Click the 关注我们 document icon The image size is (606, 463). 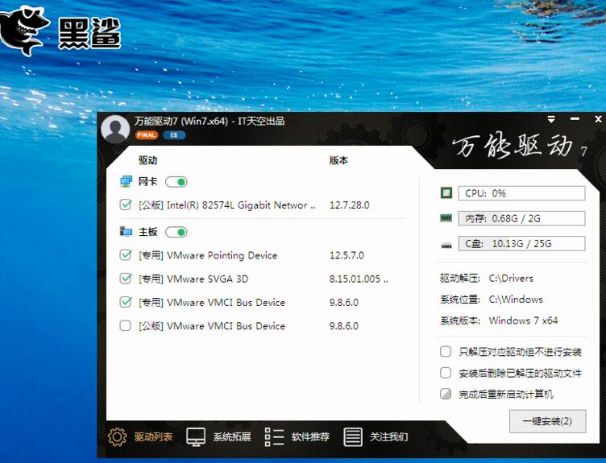coord(352,437)
